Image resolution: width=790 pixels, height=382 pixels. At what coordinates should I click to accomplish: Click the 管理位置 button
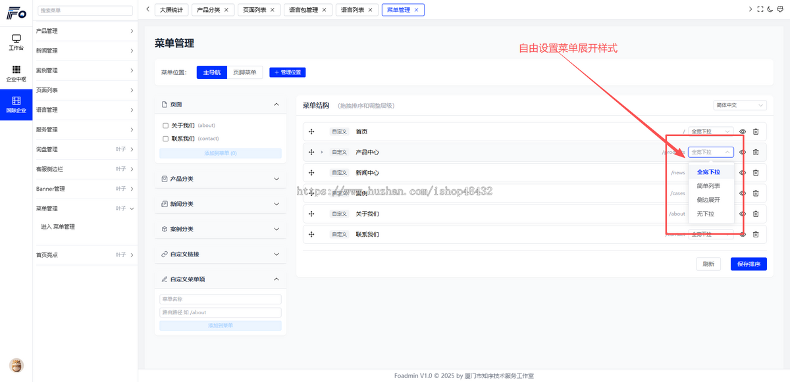pos(288,72)
